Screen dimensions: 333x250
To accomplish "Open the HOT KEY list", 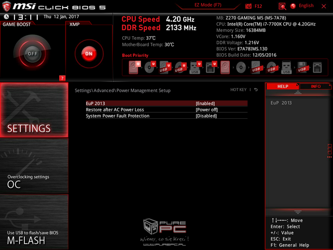I will click(x=238, y=89).
